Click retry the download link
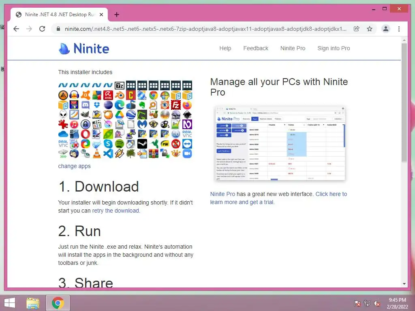 click(x=116, y=211)
